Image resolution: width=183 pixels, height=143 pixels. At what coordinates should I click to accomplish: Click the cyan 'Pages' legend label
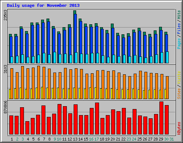click(179, 44)
